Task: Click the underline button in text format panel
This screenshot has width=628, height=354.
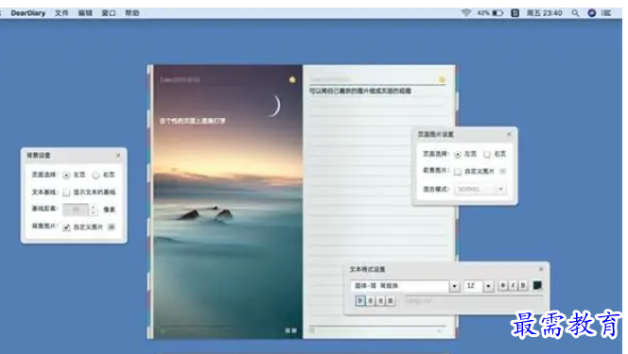Action: (523, 285)
